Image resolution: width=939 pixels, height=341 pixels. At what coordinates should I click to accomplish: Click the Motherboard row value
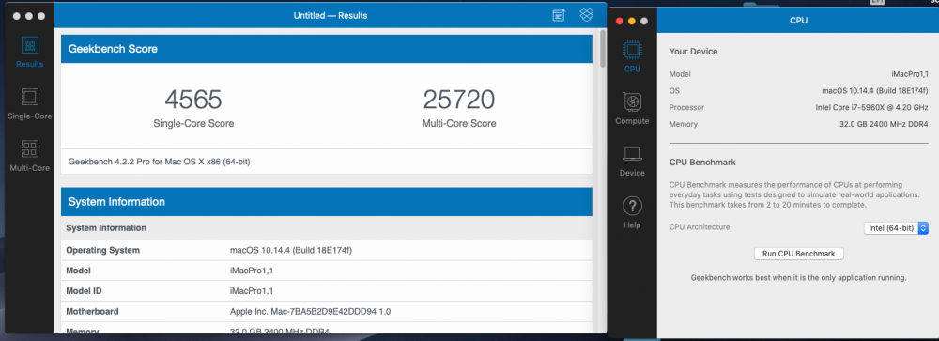(x=310, y=312)
